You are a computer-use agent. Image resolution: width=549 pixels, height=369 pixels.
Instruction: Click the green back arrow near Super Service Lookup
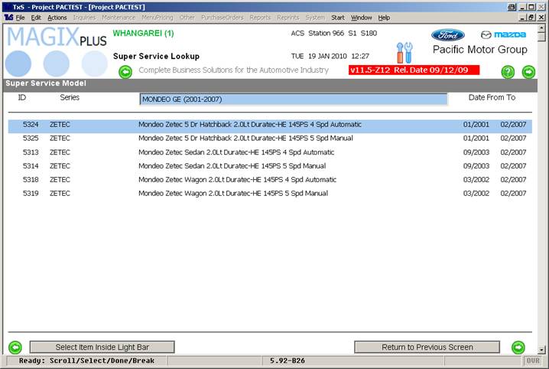(125, 72)
